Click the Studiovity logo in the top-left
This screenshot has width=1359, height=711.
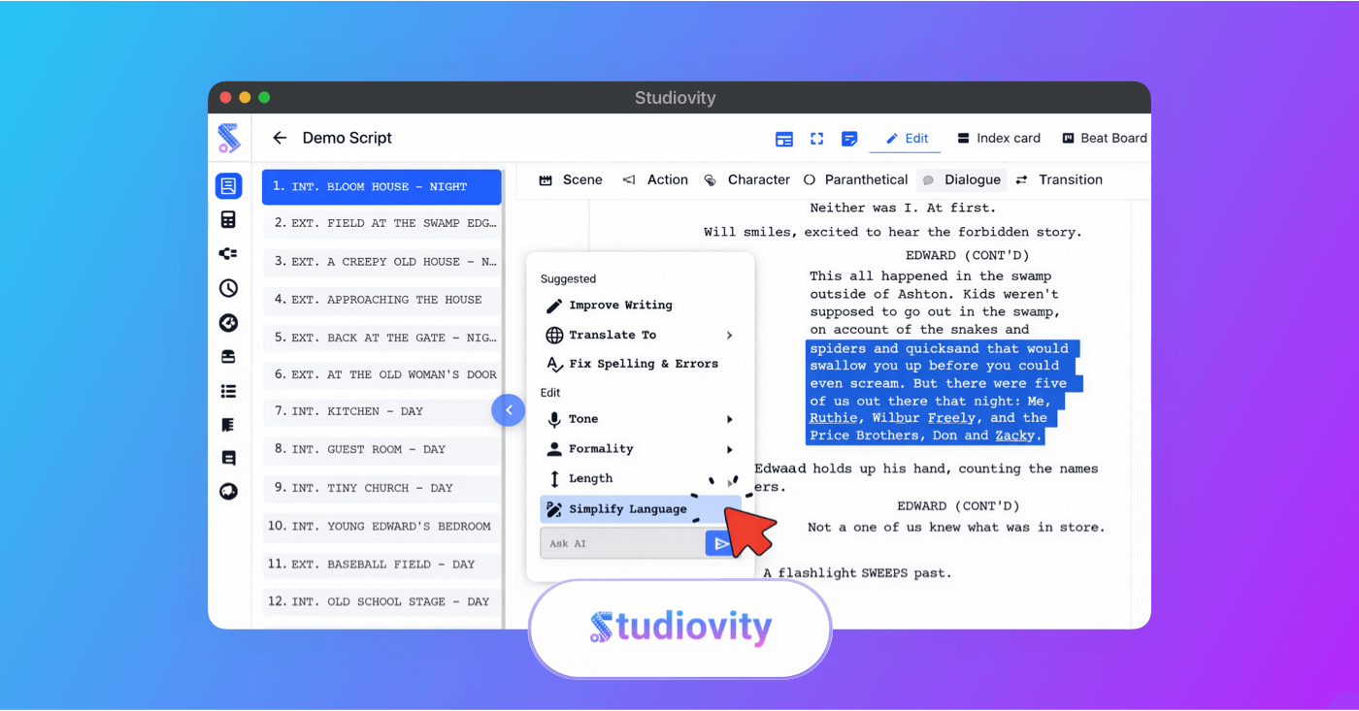229,139
